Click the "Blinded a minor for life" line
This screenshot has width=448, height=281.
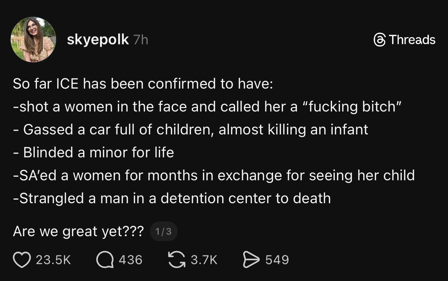click(x=94, y=152)
